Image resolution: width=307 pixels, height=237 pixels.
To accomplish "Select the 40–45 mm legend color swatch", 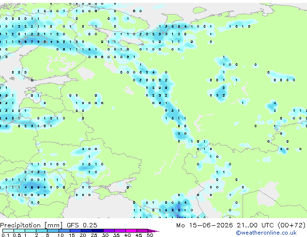I will (x=131, y=231).
